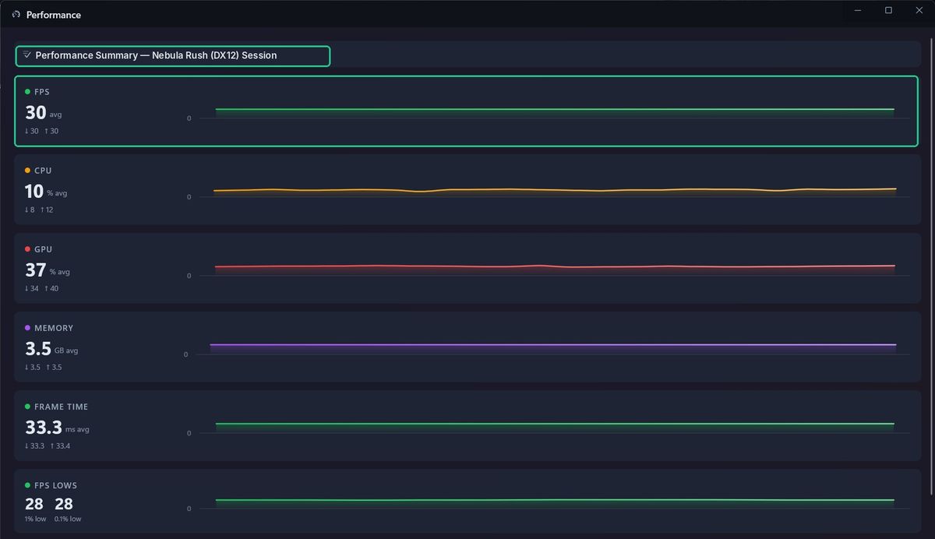Click the 'GPU' card label
This screenshot has height=539, width=935.
43,249
